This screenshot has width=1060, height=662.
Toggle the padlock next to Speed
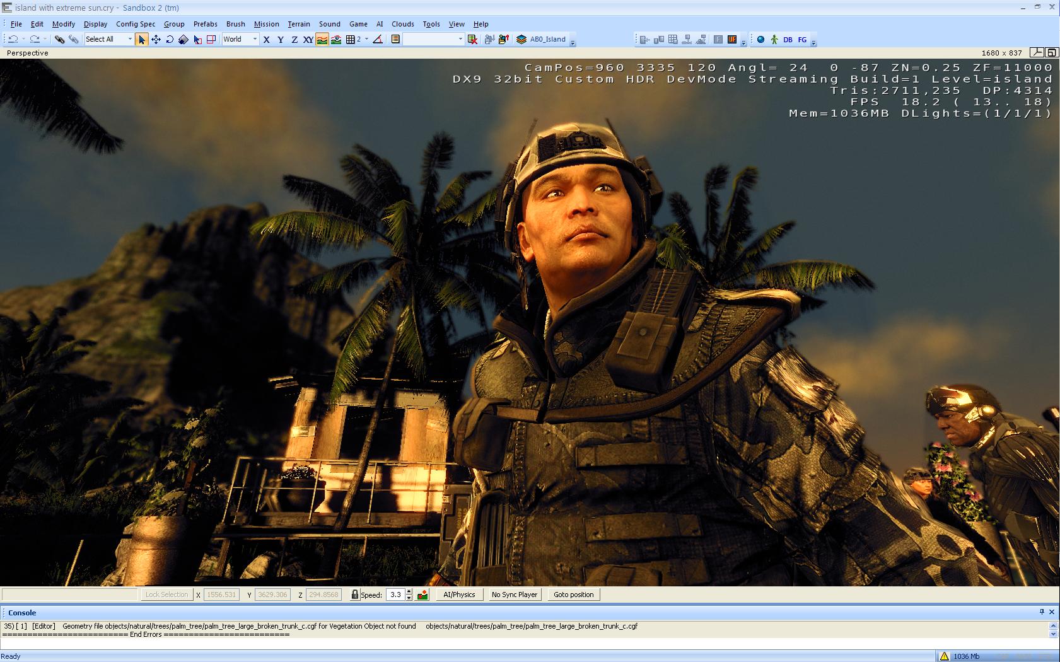354,595
